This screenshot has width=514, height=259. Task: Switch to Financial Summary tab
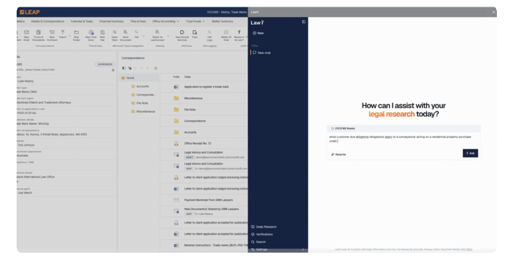pos(111,21)
